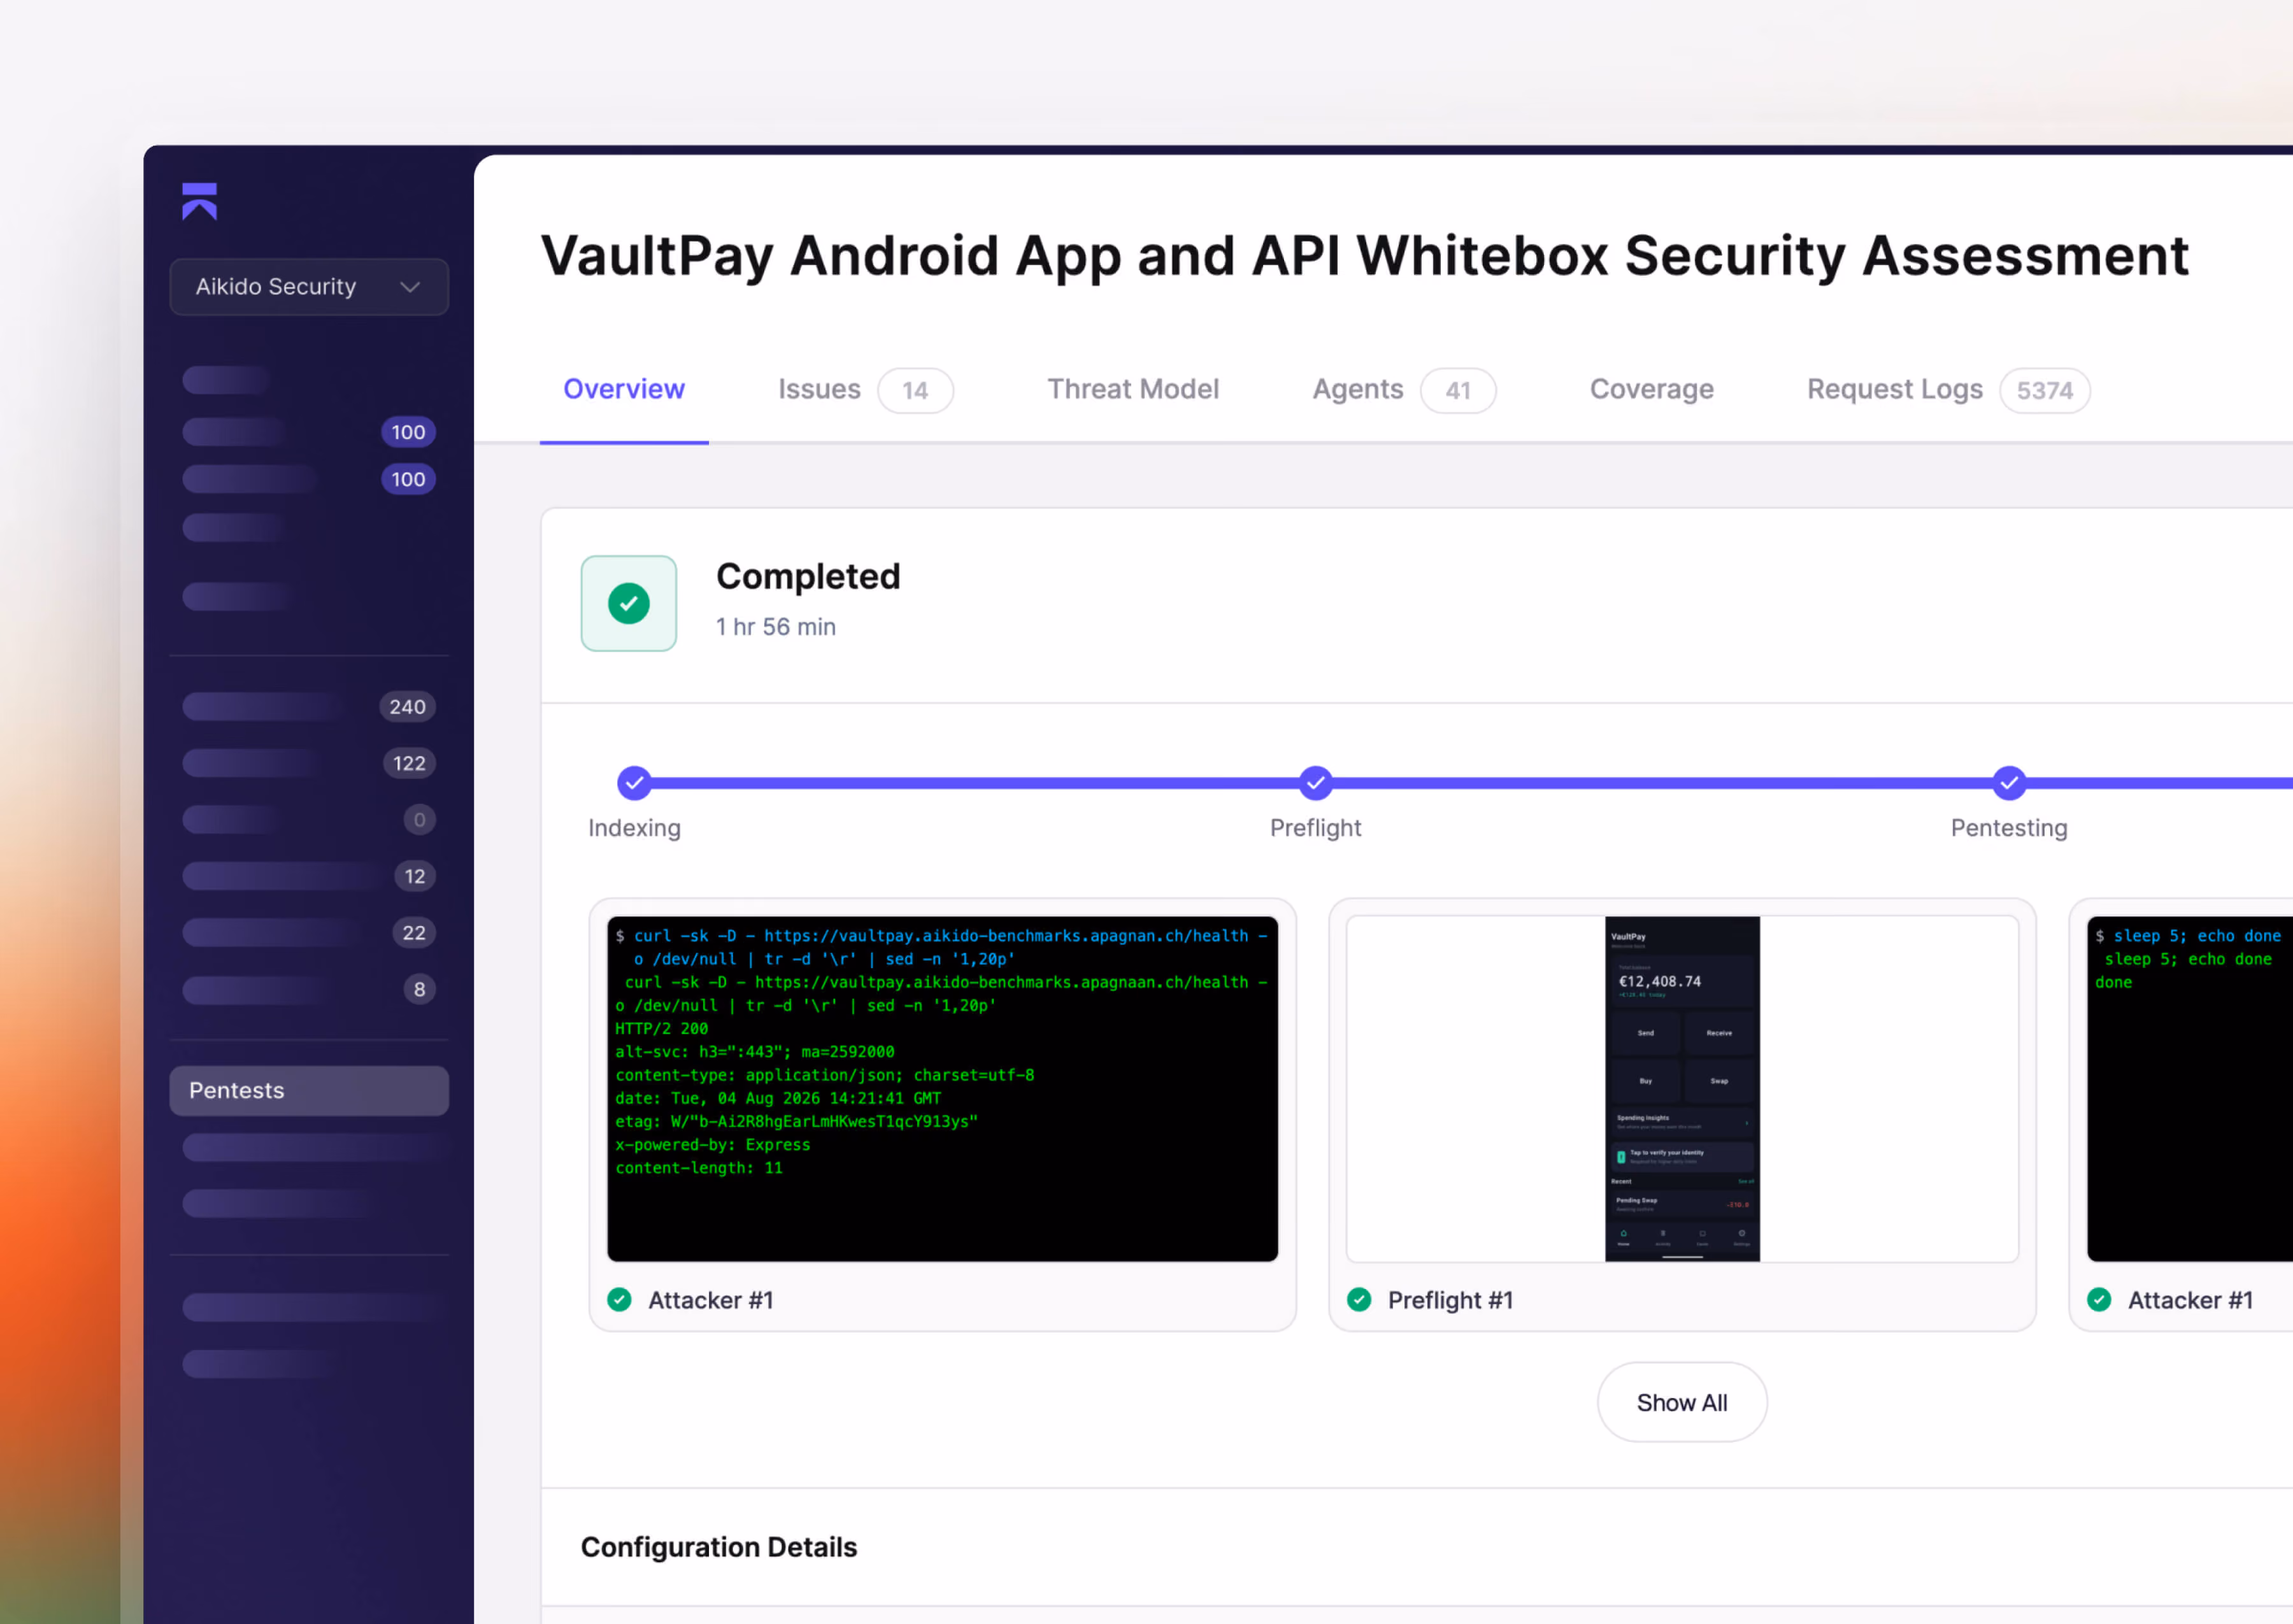The image size is (2293, 1624).
Task: Click the sidebar badge showing 8
Action: click(420, 989)
